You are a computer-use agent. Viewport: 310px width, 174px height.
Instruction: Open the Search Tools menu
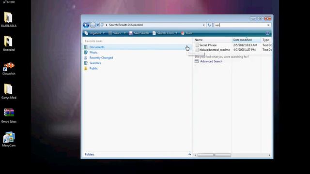(x=165, y=33)
